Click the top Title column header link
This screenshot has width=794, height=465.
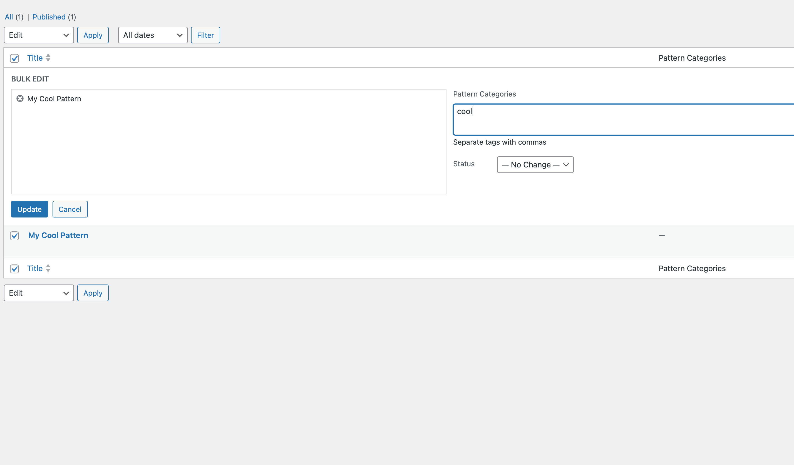coord(35,58)
